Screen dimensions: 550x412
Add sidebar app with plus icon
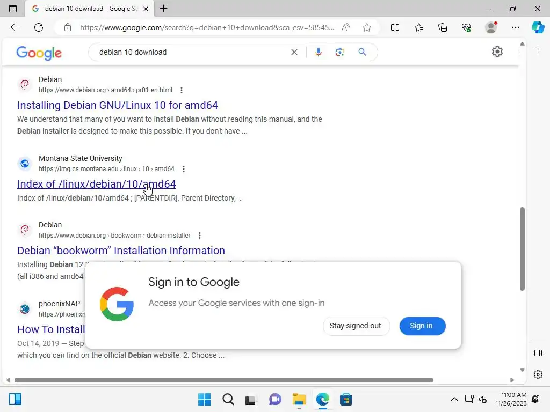[538, 49]
